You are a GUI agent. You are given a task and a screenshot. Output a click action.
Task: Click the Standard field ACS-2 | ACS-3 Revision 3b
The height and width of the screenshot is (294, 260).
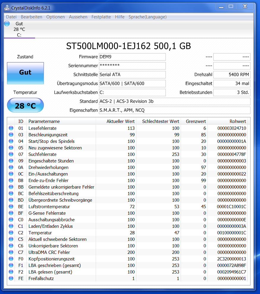point(175,101)
